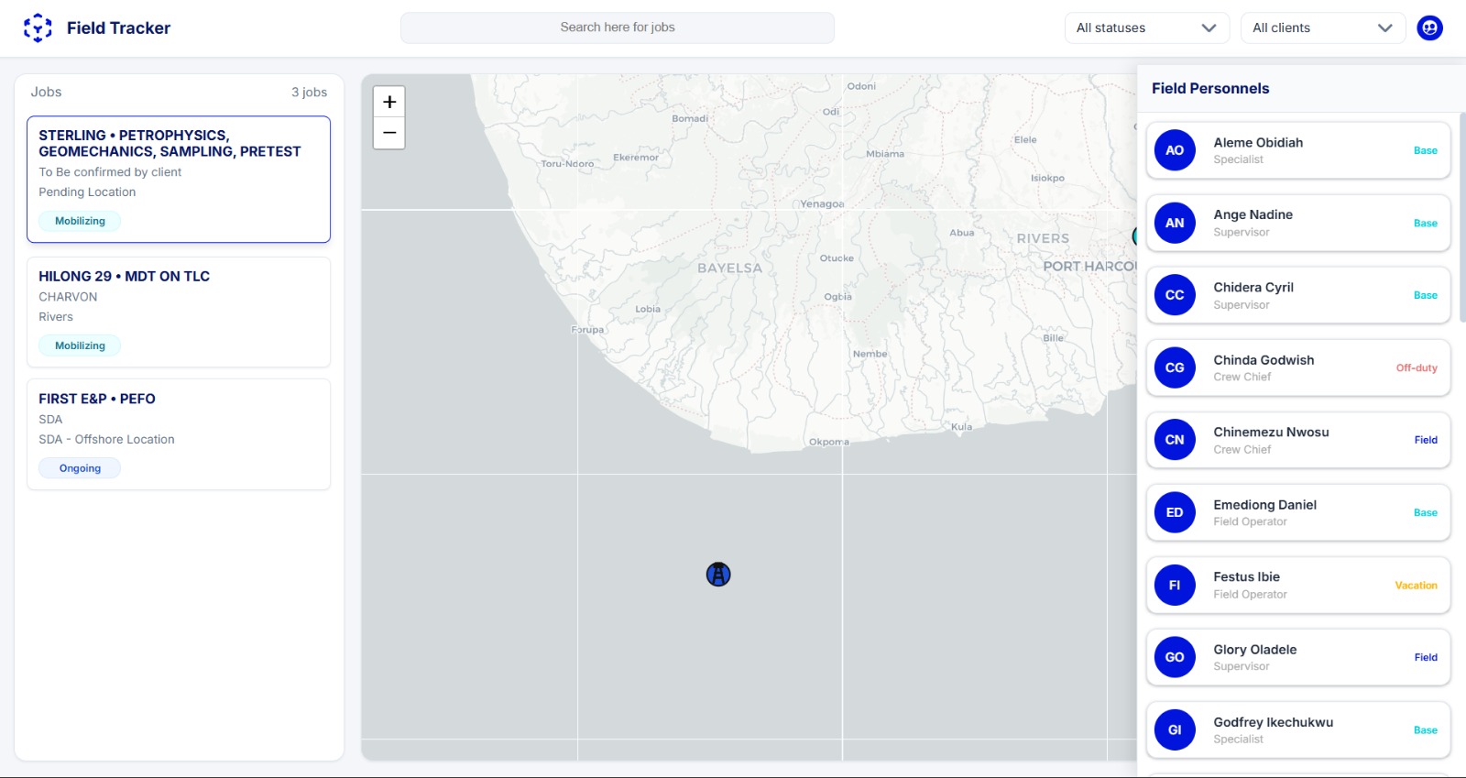
Task: Click the Ongoing badge on FIRST E&P job
Action: [80, 468]
